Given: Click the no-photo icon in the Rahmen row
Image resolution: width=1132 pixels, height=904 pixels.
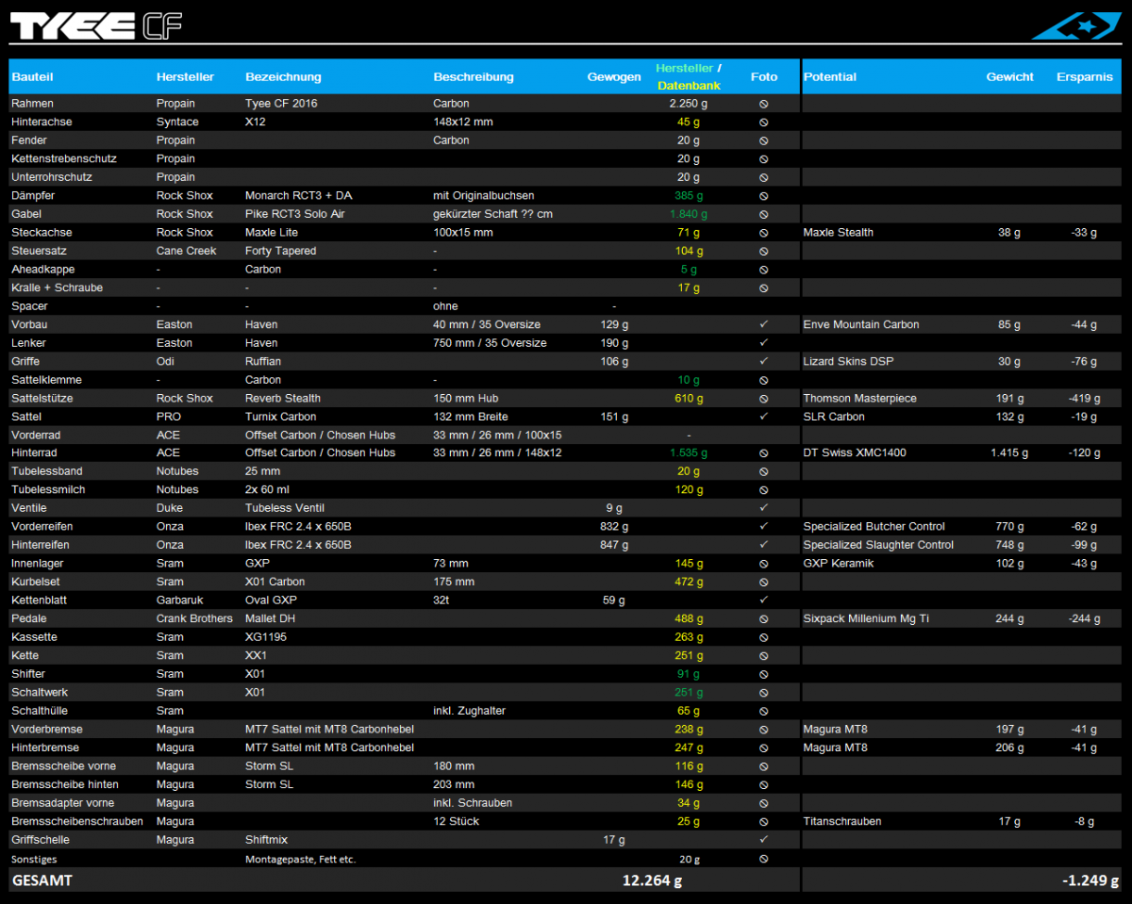Looking at the screenshot, I should click(763, 104).
